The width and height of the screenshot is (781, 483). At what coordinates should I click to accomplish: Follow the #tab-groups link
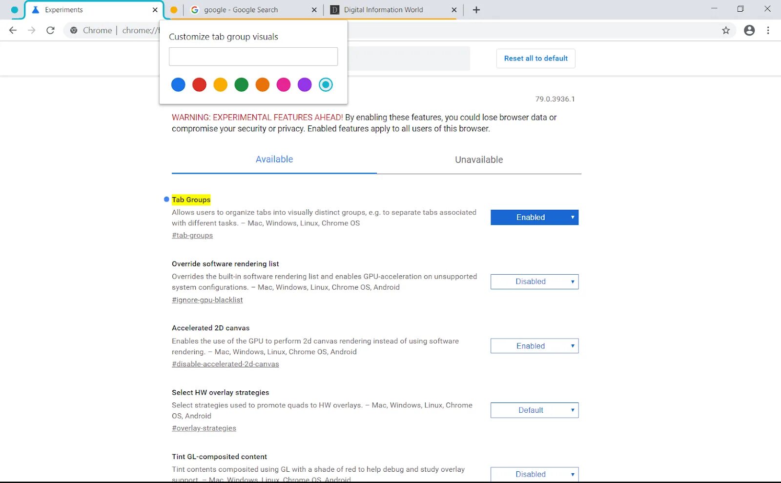pos(192,235)
